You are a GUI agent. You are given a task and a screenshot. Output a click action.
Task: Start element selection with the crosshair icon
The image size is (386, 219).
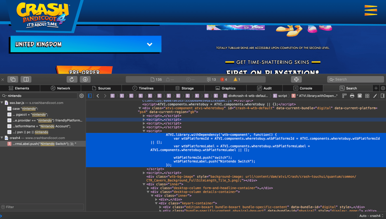click(296, 80)
